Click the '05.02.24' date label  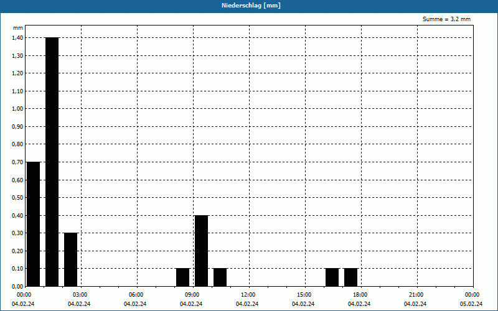click(x=471, y=304)
